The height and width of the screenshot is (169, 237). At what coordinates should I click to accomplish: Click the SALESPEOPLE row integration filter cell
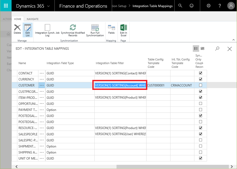[x=120, y=134]
